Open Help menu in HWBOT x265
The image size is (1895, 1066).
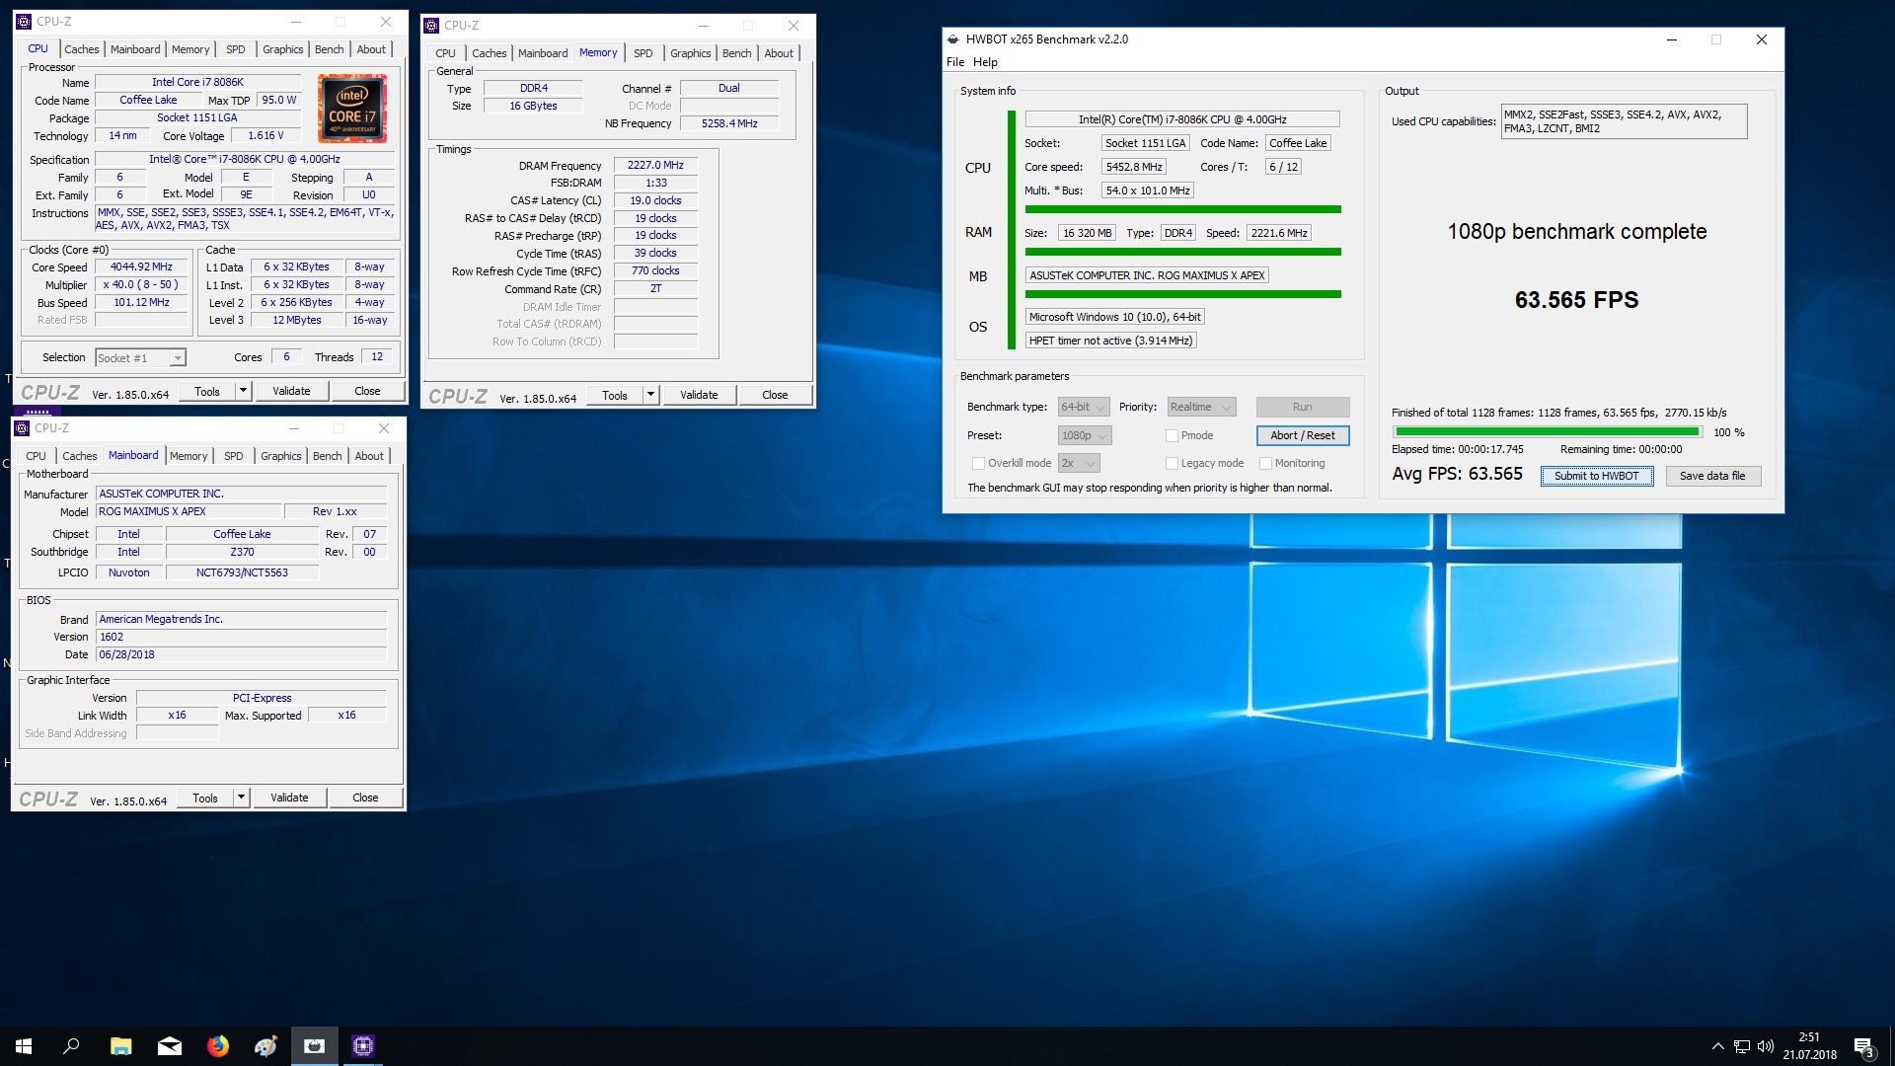985,62
